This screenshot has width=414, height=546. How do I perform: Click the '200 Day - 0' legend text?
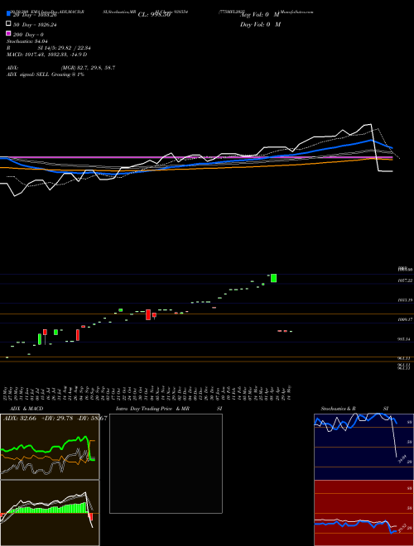click(29, 35)
